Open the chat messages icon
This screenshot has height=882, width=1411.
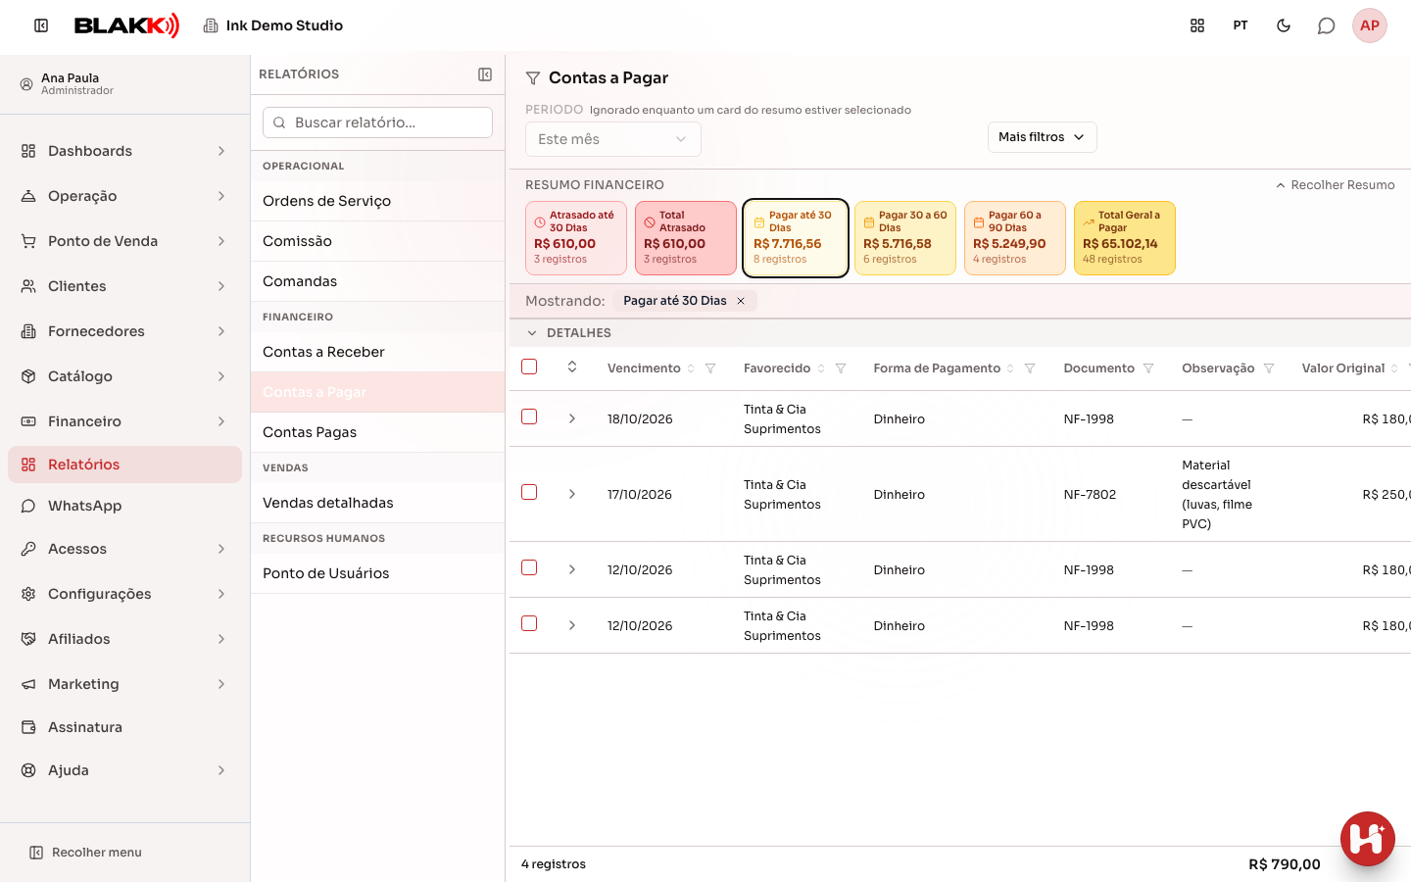click(1327, 25)
